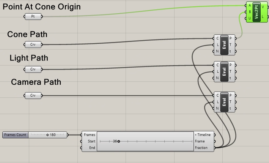
Task: Click the Timeline output port
Action: (x=204, y=135)
